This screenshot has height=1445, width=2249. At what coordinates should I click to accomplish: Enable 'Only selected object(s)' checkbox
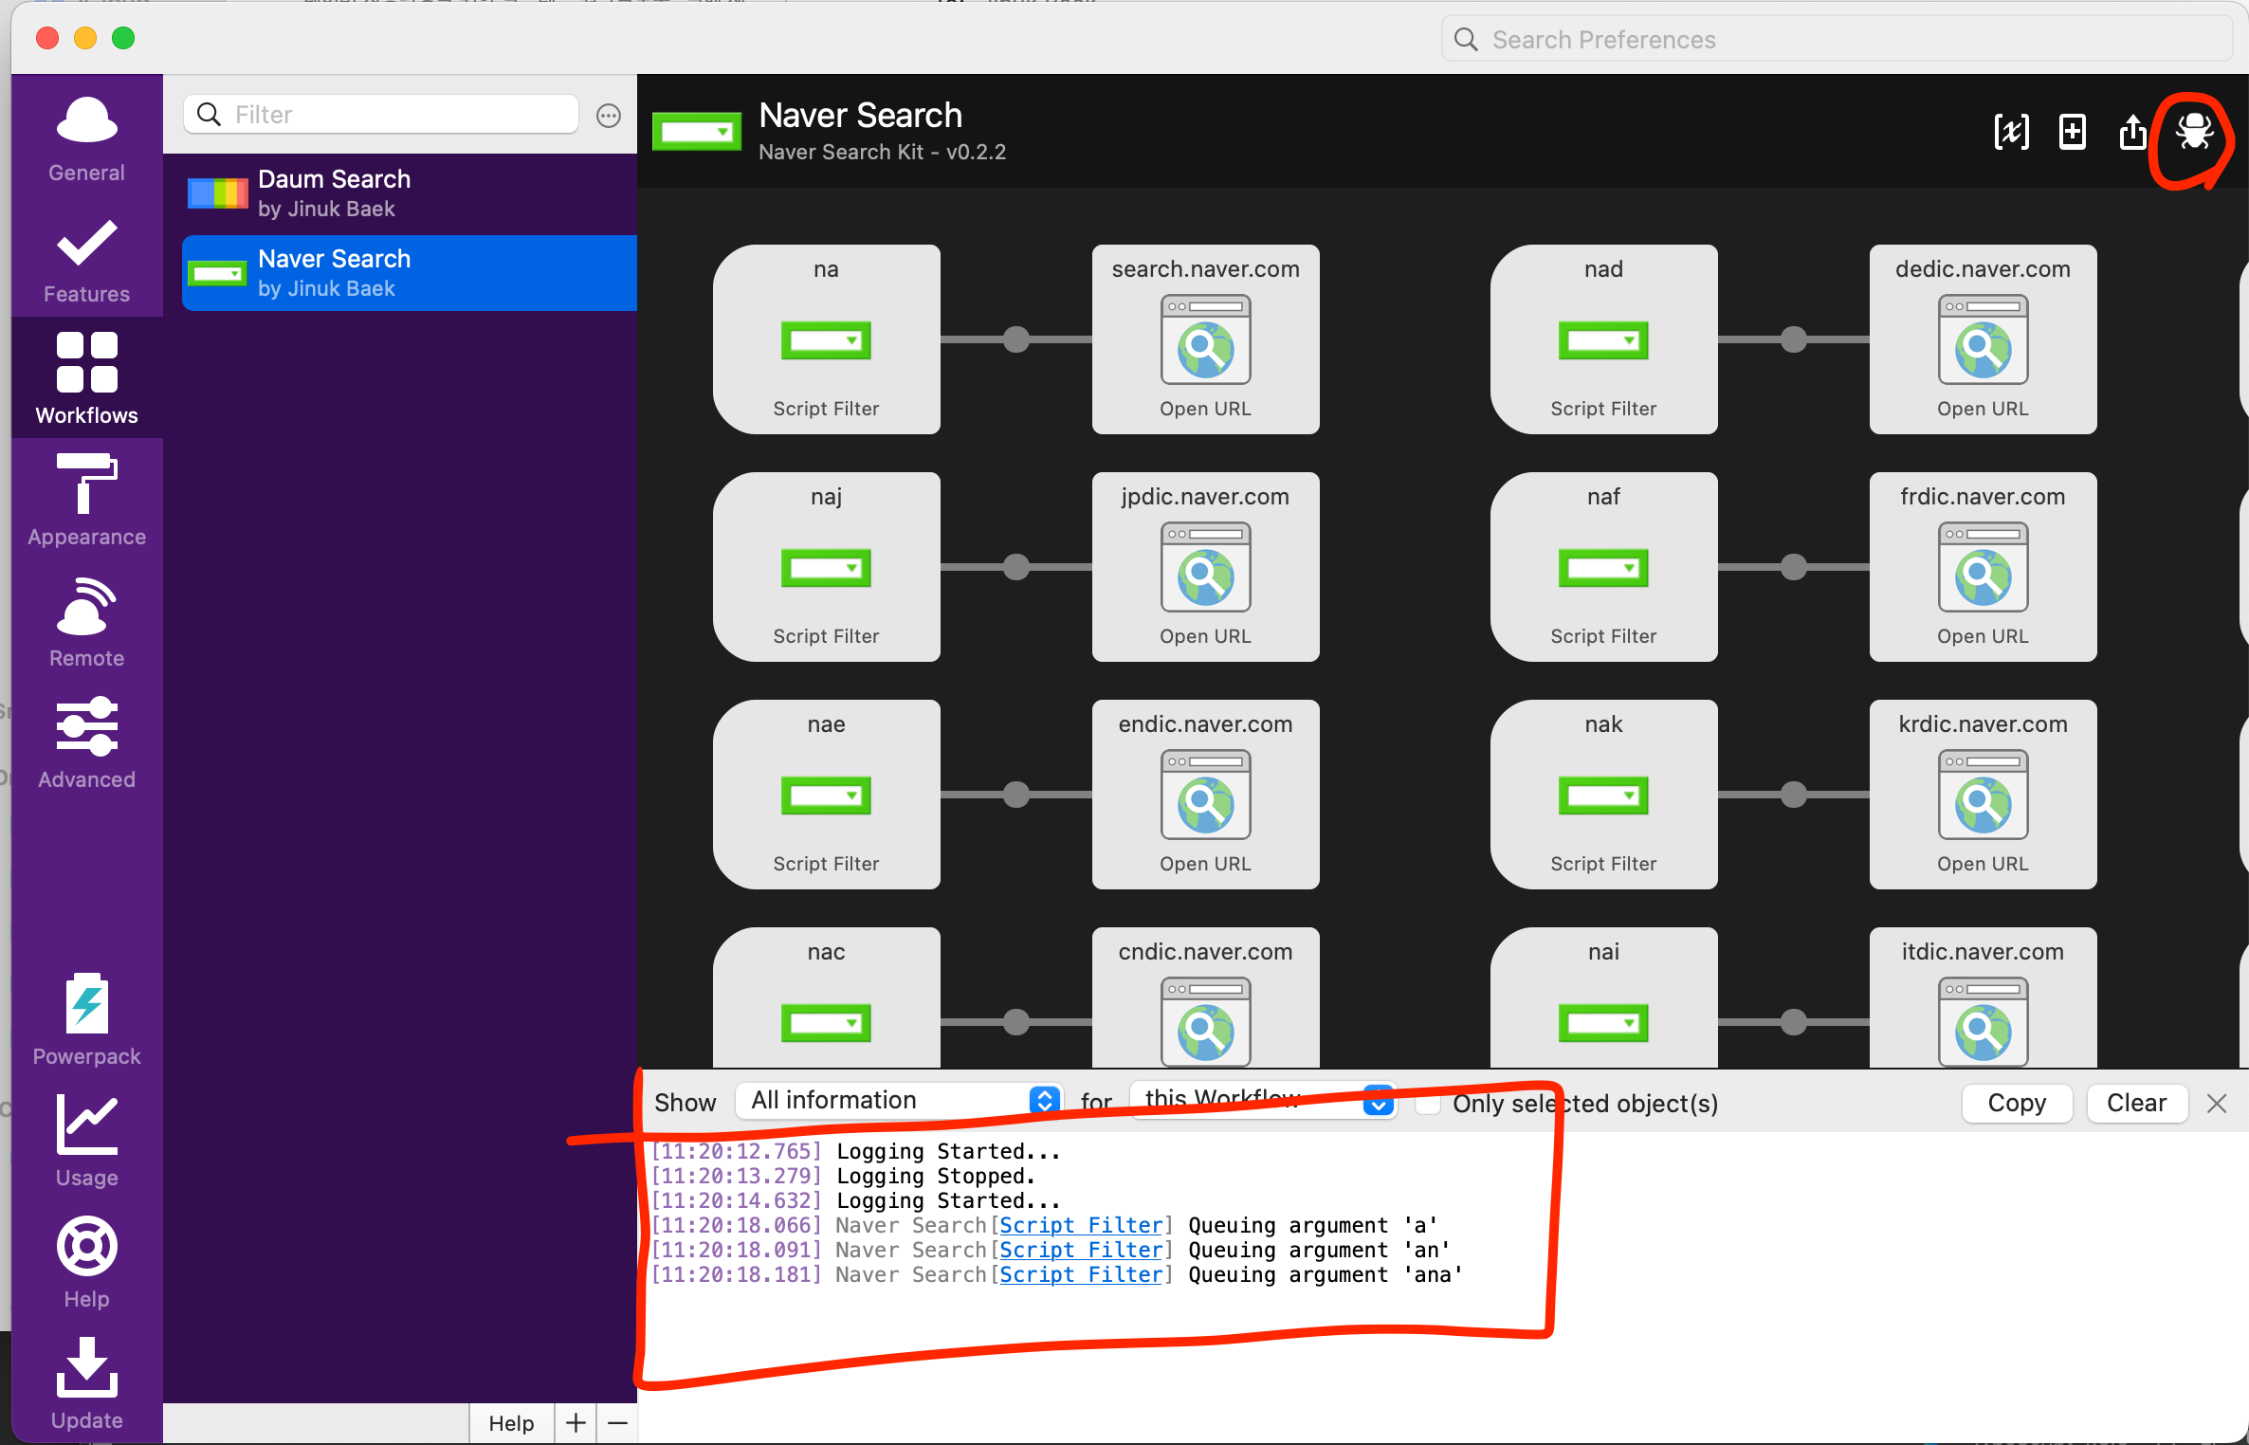pyautogui.click(x=1427, y=1104)
